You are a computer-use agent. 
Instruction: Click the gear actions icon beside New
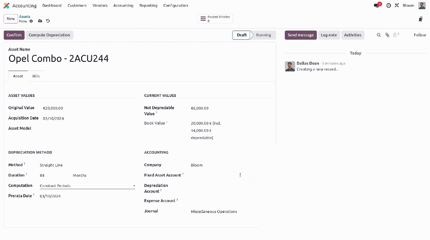(x=31, y=21)
